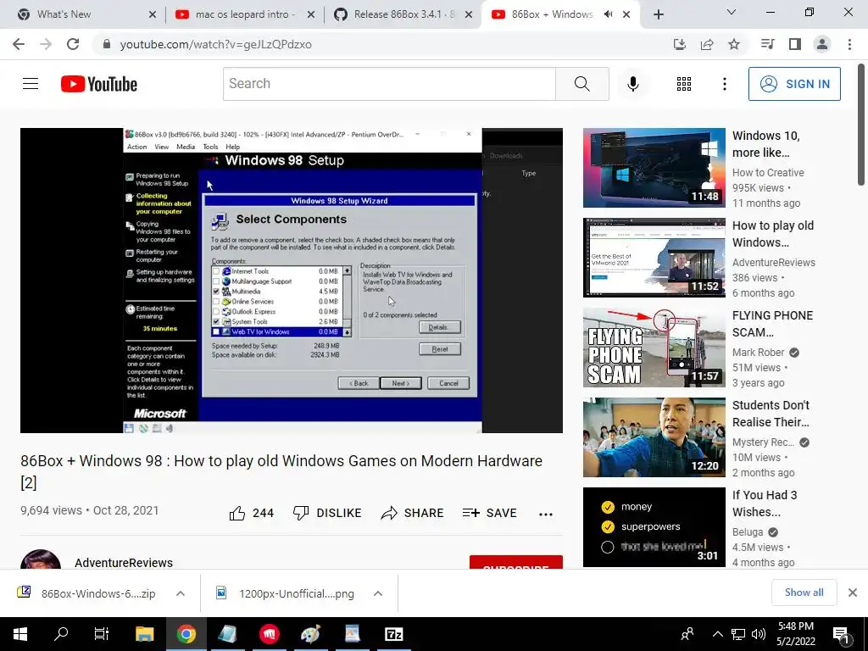This screenshot has width=868, height=651.
Task: Open volume control in system tray
Action: coord(759,634)
